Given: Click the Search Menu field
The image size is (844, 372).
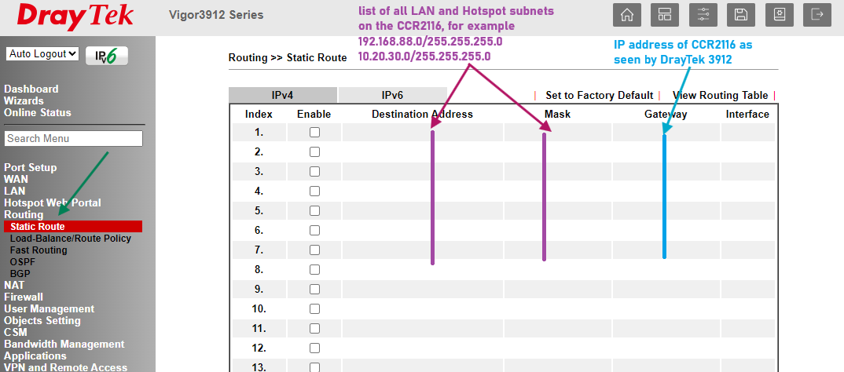Looking at the screenshot, I should pyautogui.click(x=74, y=139).
